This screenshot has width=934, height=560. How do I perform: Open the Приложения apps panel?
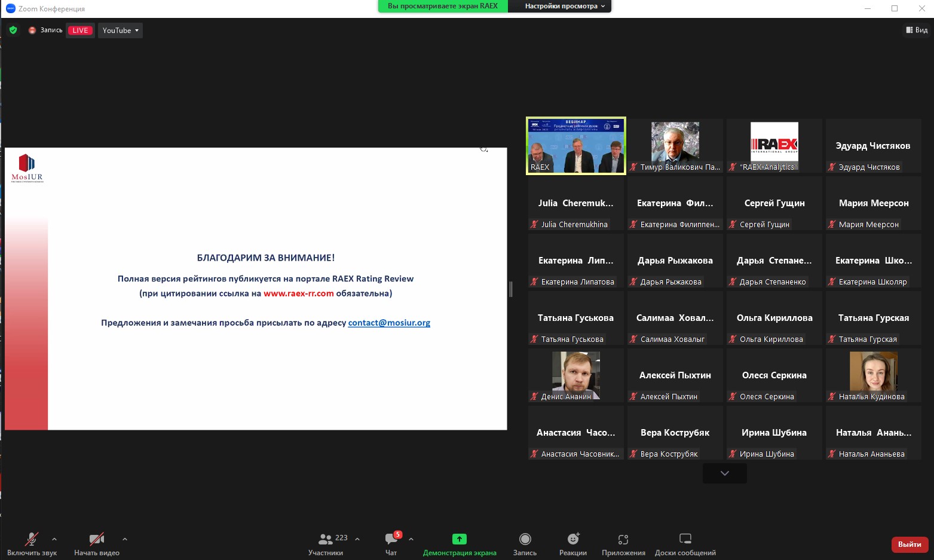click(x=623, y=543)
